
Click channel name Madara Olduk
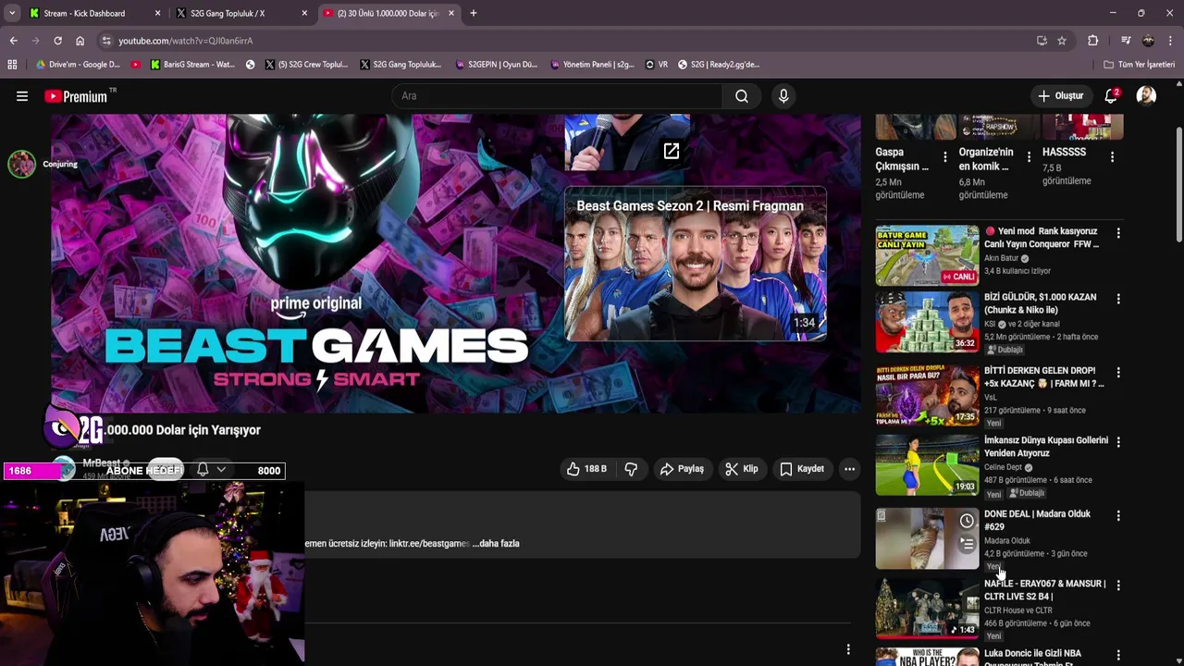(x=1006, y=540)
